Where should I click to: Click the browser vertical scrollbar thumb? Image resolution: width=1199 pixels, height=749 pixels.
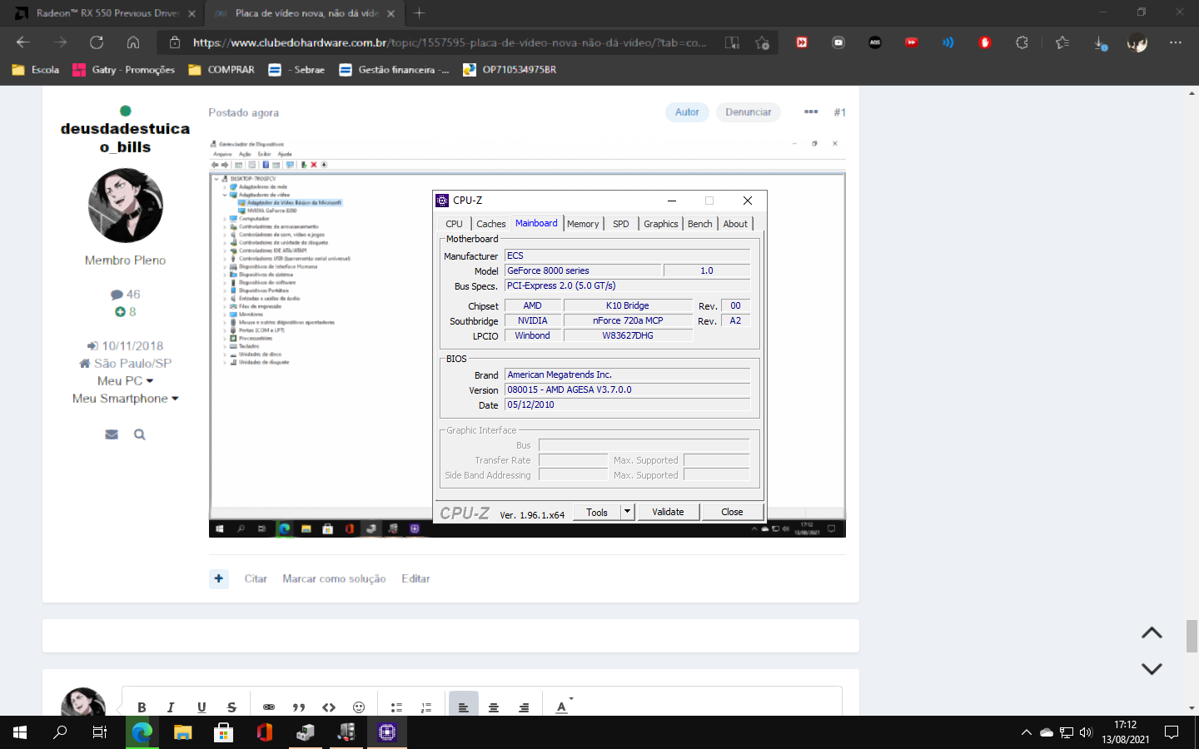pos(1192,637)
